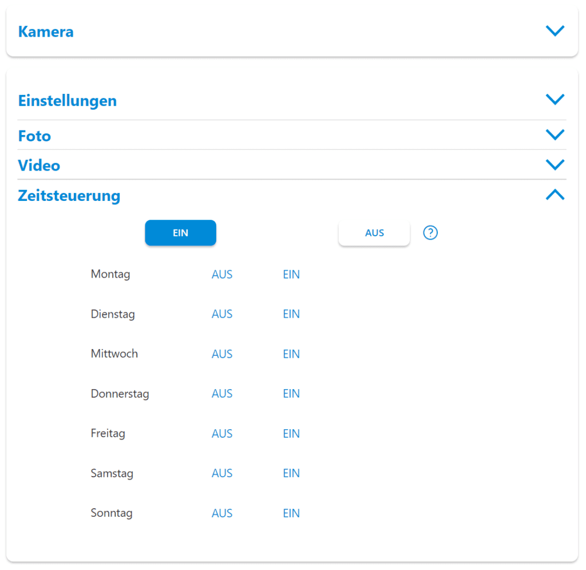Set Montag AUS time
586x570 pixels.
(222, 275)
